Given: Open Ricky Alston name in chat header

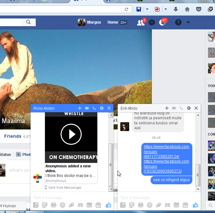Looking at the screenshot, I should pyautogui.click(x=44, y=108).
